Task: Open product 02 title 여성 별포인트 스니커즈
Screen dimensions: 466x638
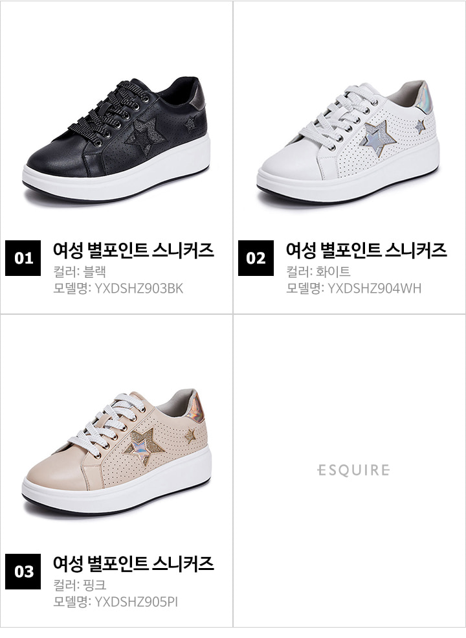Action: (x=366, y=250)
